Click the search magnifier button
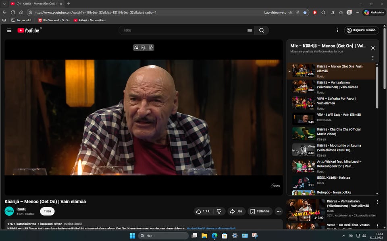The height and width of the screenshot is (241, 387). click(x=262, y=31)
